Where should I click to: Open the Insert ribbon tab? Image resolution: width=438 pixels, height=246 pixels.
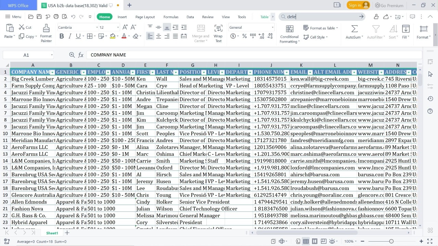(122, 17)
